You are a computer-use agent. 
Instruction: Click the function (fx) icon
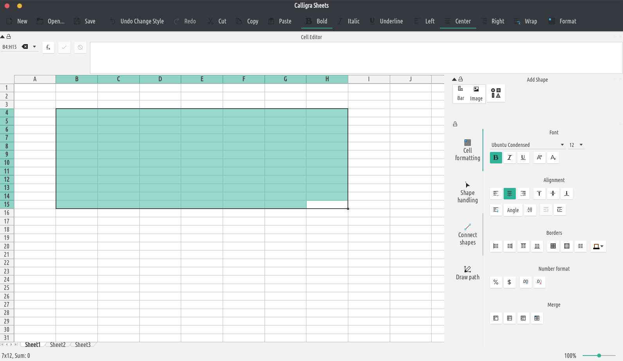pos(48,47)
